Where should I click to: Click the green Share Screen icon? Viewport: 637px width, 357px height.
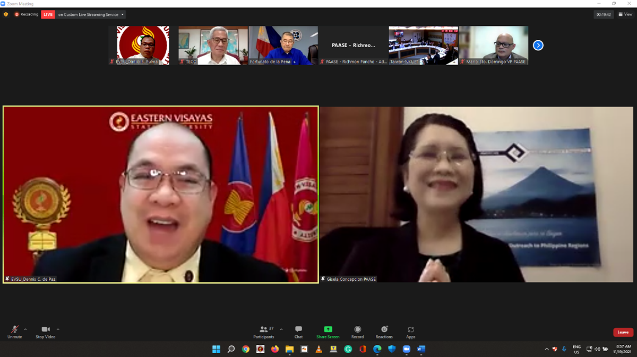pyautogui.click(x=328, y=329)
